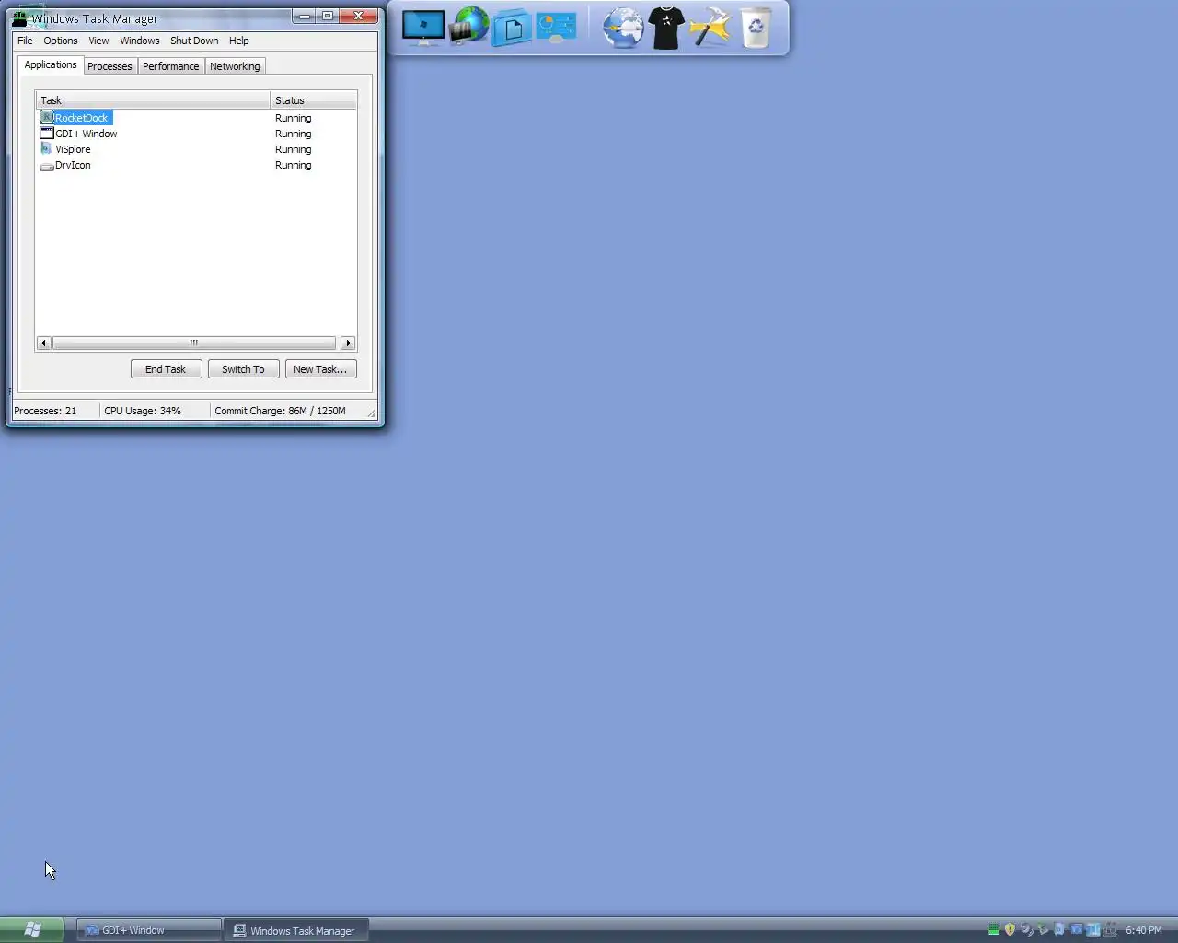Open the View menu
This screenshot has height=943, width=1178.
[98, 41]
